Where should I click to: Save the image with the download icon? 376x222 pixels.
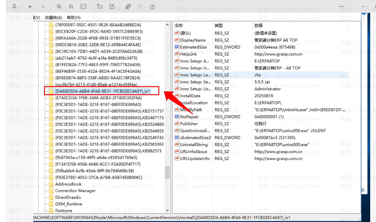(x=153, y=6)
